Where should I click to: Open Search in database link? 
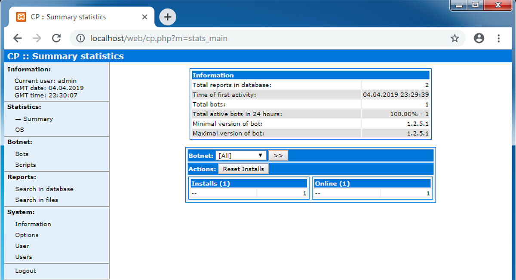44,189
